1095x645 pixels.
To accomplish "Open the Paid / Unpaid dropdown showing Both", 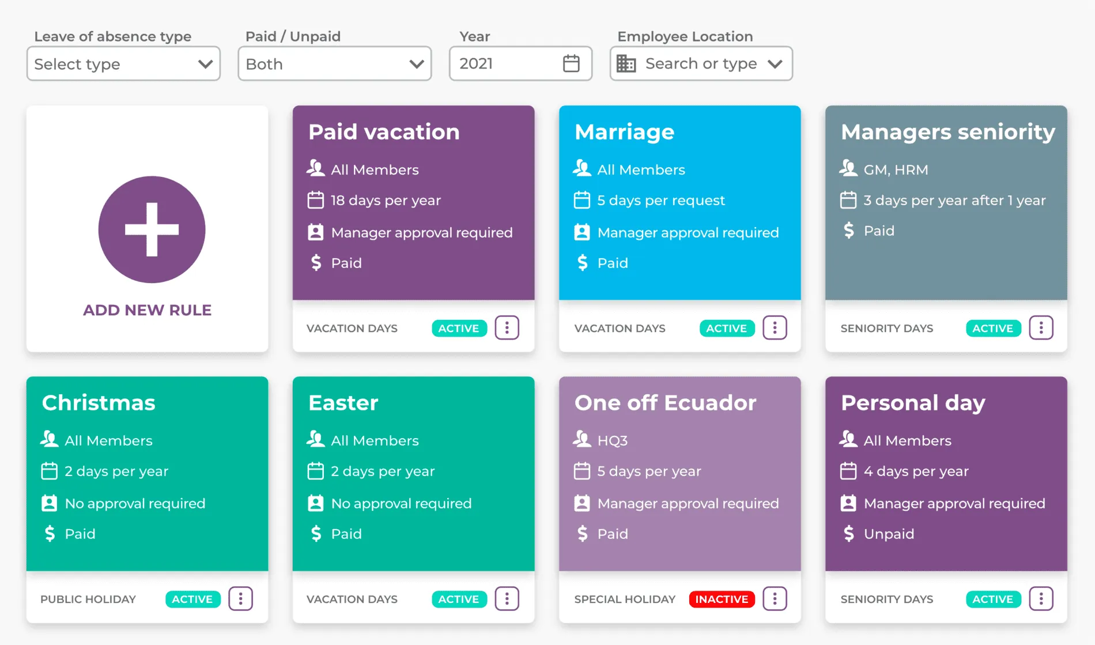I will (335, 63).
